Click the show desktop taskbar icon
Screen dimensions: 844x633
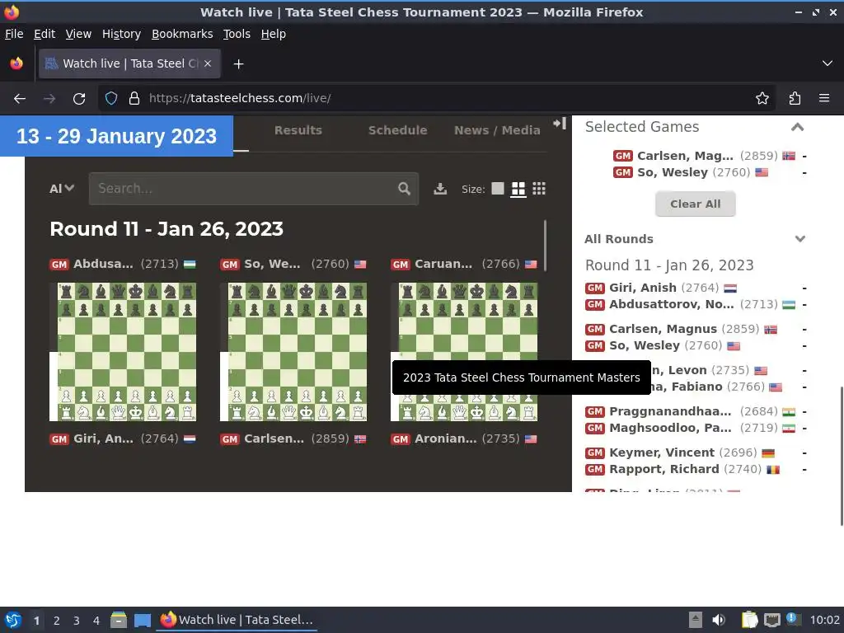coord(143,620)
